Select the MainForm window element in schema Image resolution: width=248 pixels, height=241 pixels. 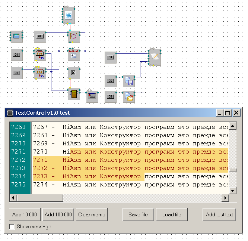16,36
